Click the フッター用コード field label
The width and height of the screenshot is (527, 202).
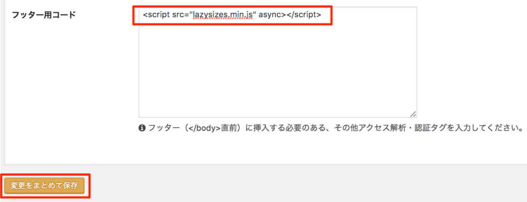pyautogui.click(x=44, y=15)
